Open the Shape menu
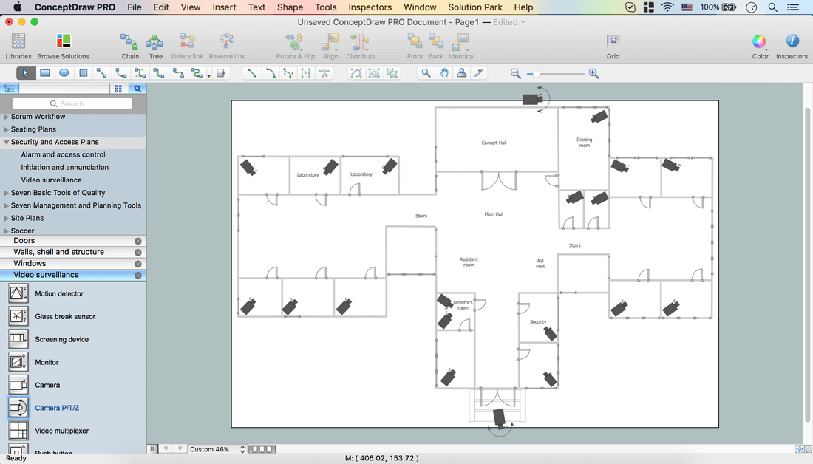Viewport: 813px width, 464px height. click(290, 7)
